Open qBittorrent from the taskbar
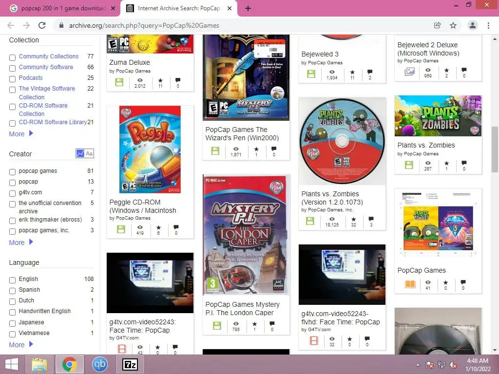The height and width of the screenshot is (374, 499). [x=99, y=364]
